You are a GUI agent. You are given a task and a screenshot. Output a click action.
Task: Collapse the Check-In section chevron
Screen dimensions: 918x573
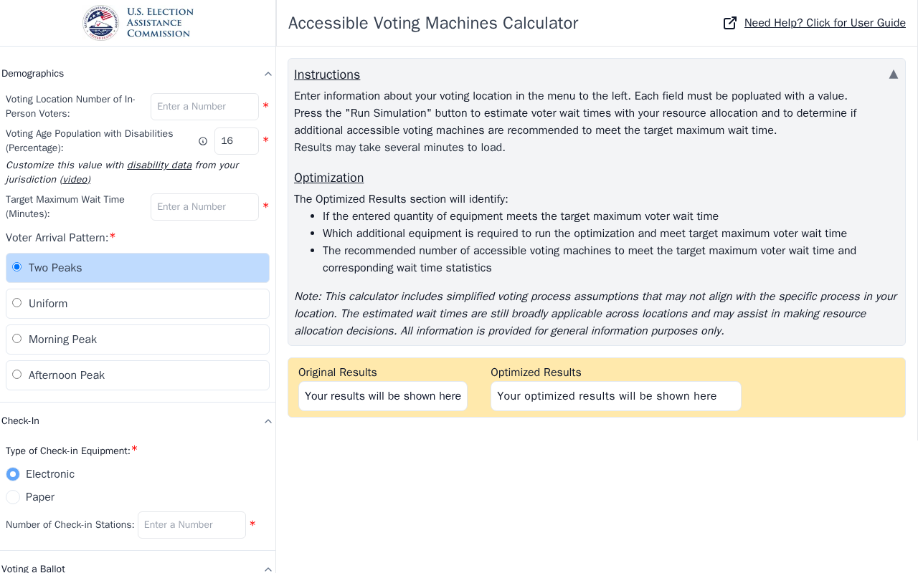coord(268,421)
